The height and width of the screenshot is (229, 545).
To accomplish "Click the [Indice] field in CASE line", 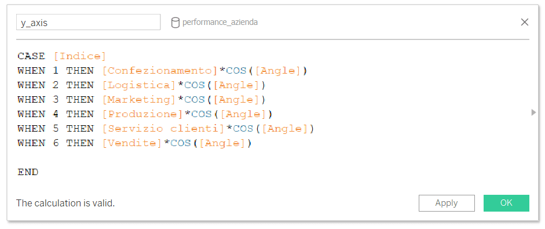I will point(80,56).
